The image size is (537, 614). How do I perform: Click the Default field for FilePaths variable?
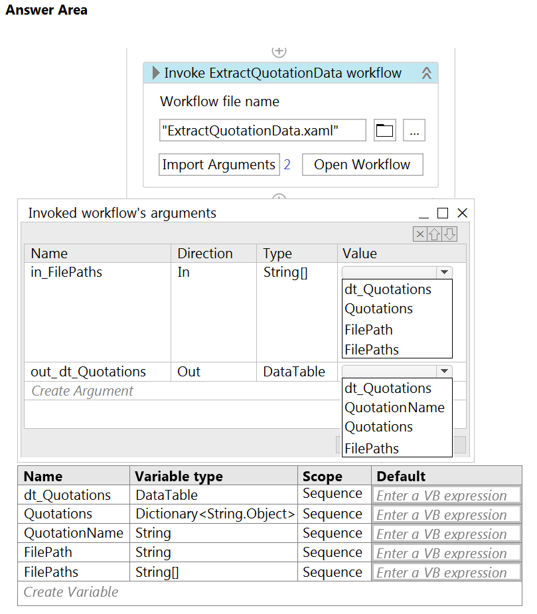[x=447, y=572]
